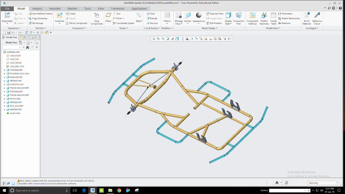
Task: Toggle point display filter in graphics toolbar
Action: click(x=215, y=39)
